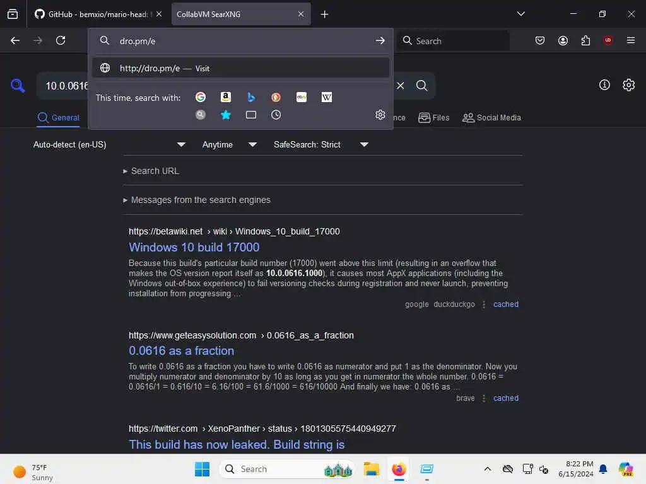Open cached link for betawiki result
Screen dimensions: 646x484
click(x=505, y=304)
